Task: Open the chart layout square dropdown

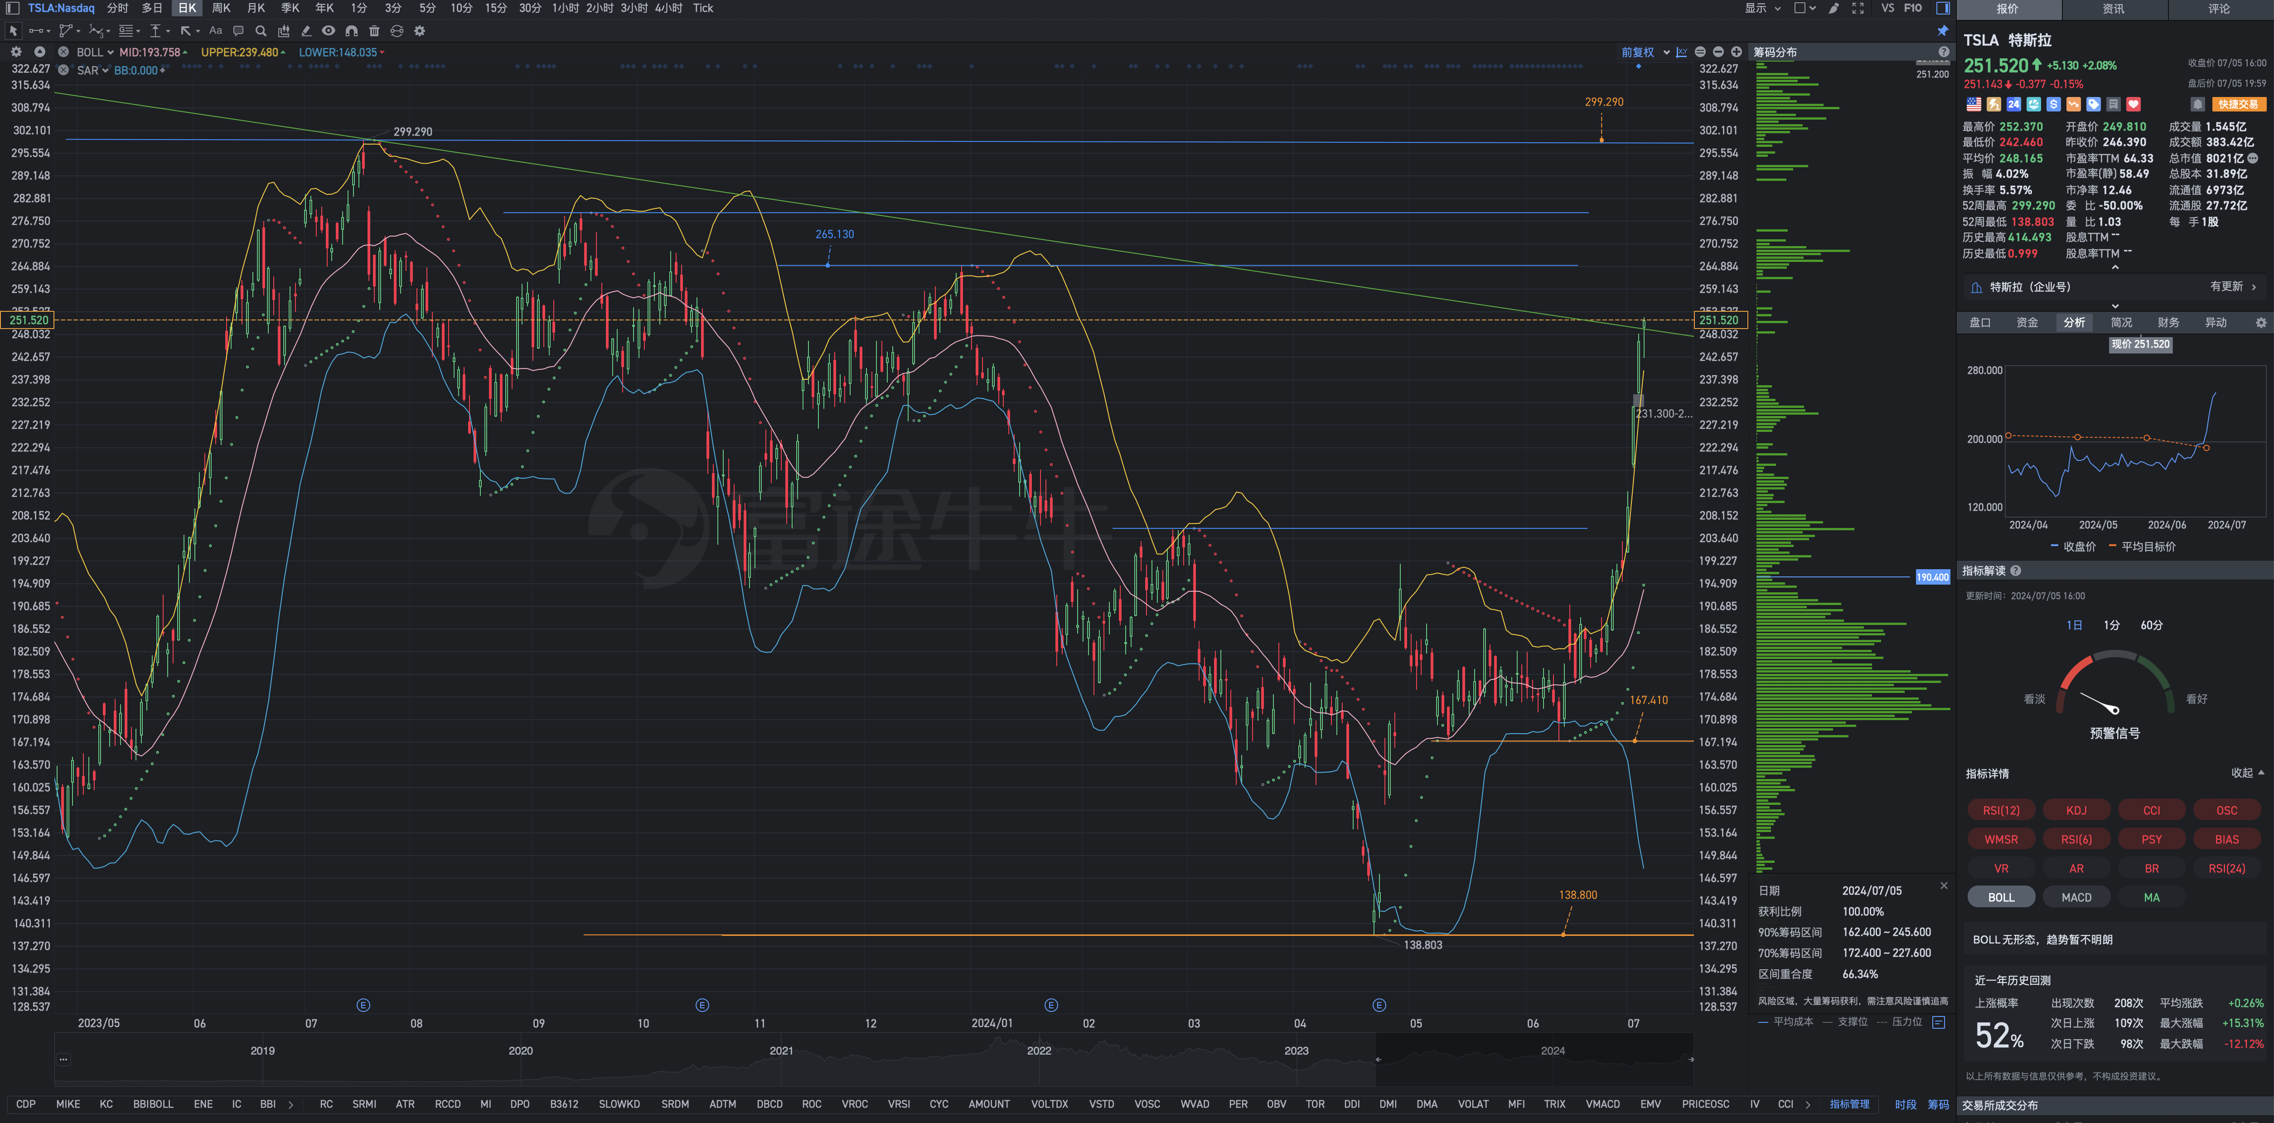Action: pos(1805,8)
